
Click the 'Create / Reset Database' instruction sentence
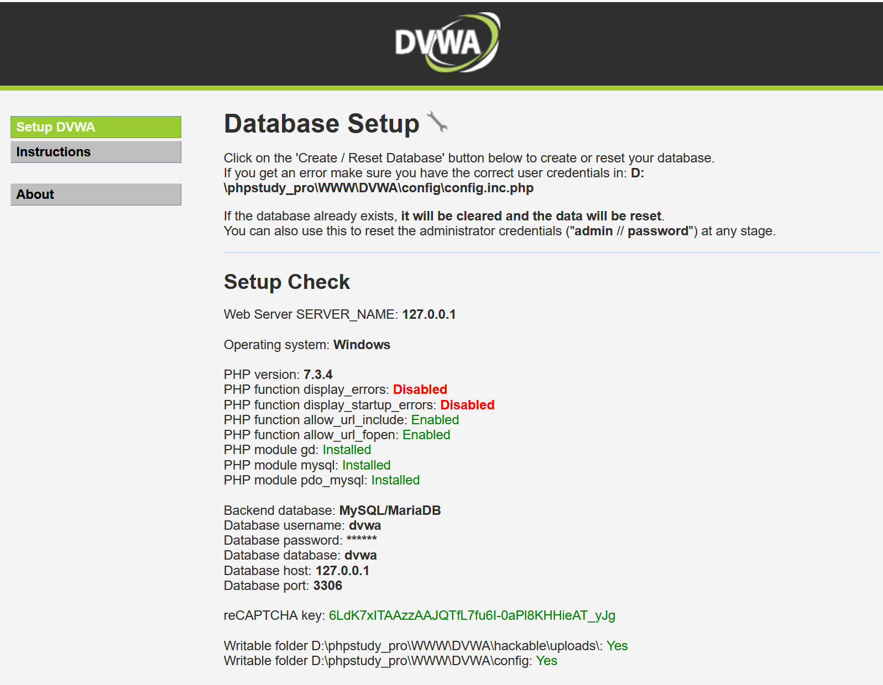(469, 158)
